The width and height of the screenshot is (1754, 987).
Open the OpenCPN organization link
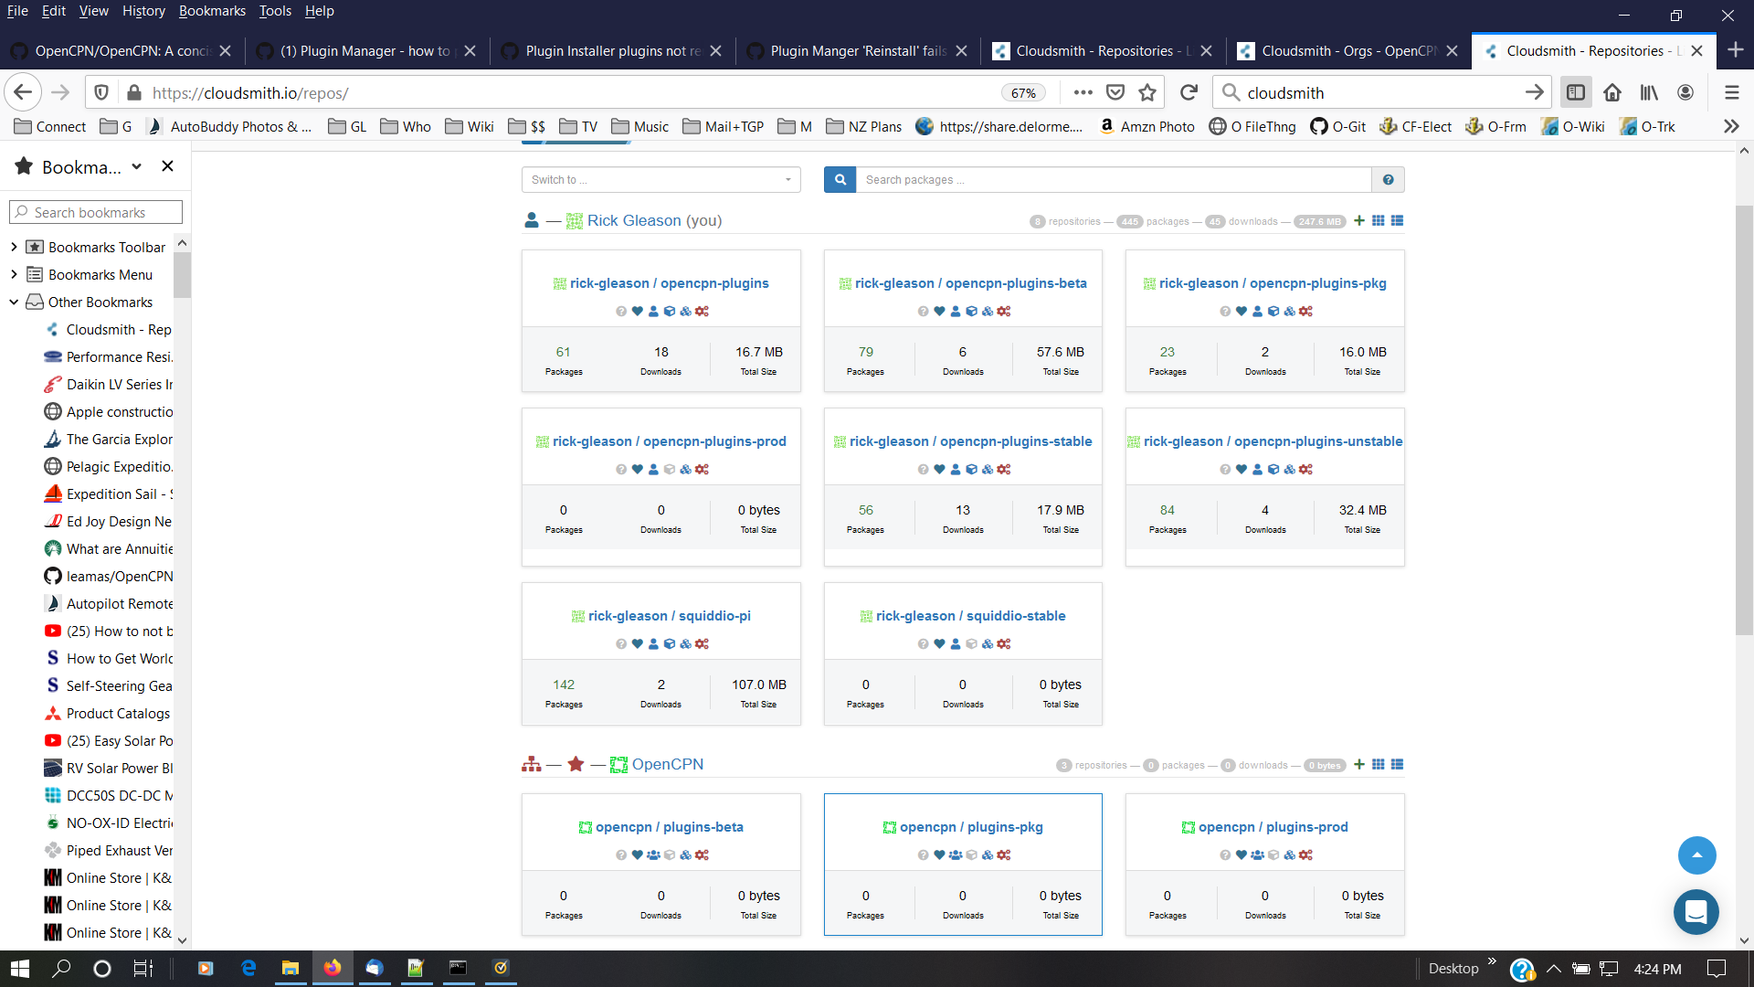[668, 765]
